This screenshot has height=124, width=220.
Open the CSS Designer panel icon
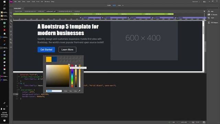pos(209,22)
